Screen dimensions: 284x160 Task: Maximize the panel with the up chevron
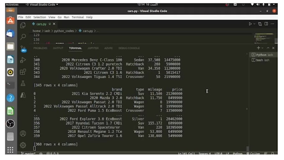[268, 48]
